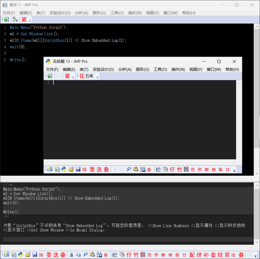Image resolution: width=260 pixels, height=259 pixels.
Task: Click open folder icon in 脚本 3 bottom toolbar
Action: [x=28, y=255]
